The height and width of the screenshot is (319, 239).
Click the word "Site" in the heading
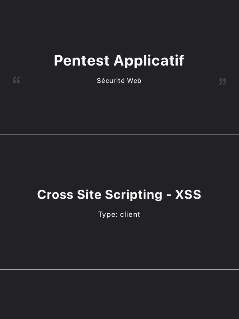click(89, 195)
